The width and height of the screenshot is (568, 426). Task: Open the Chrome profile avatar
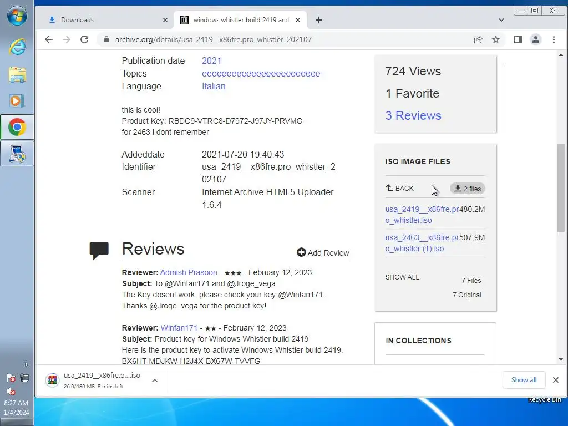click(536, 39)
